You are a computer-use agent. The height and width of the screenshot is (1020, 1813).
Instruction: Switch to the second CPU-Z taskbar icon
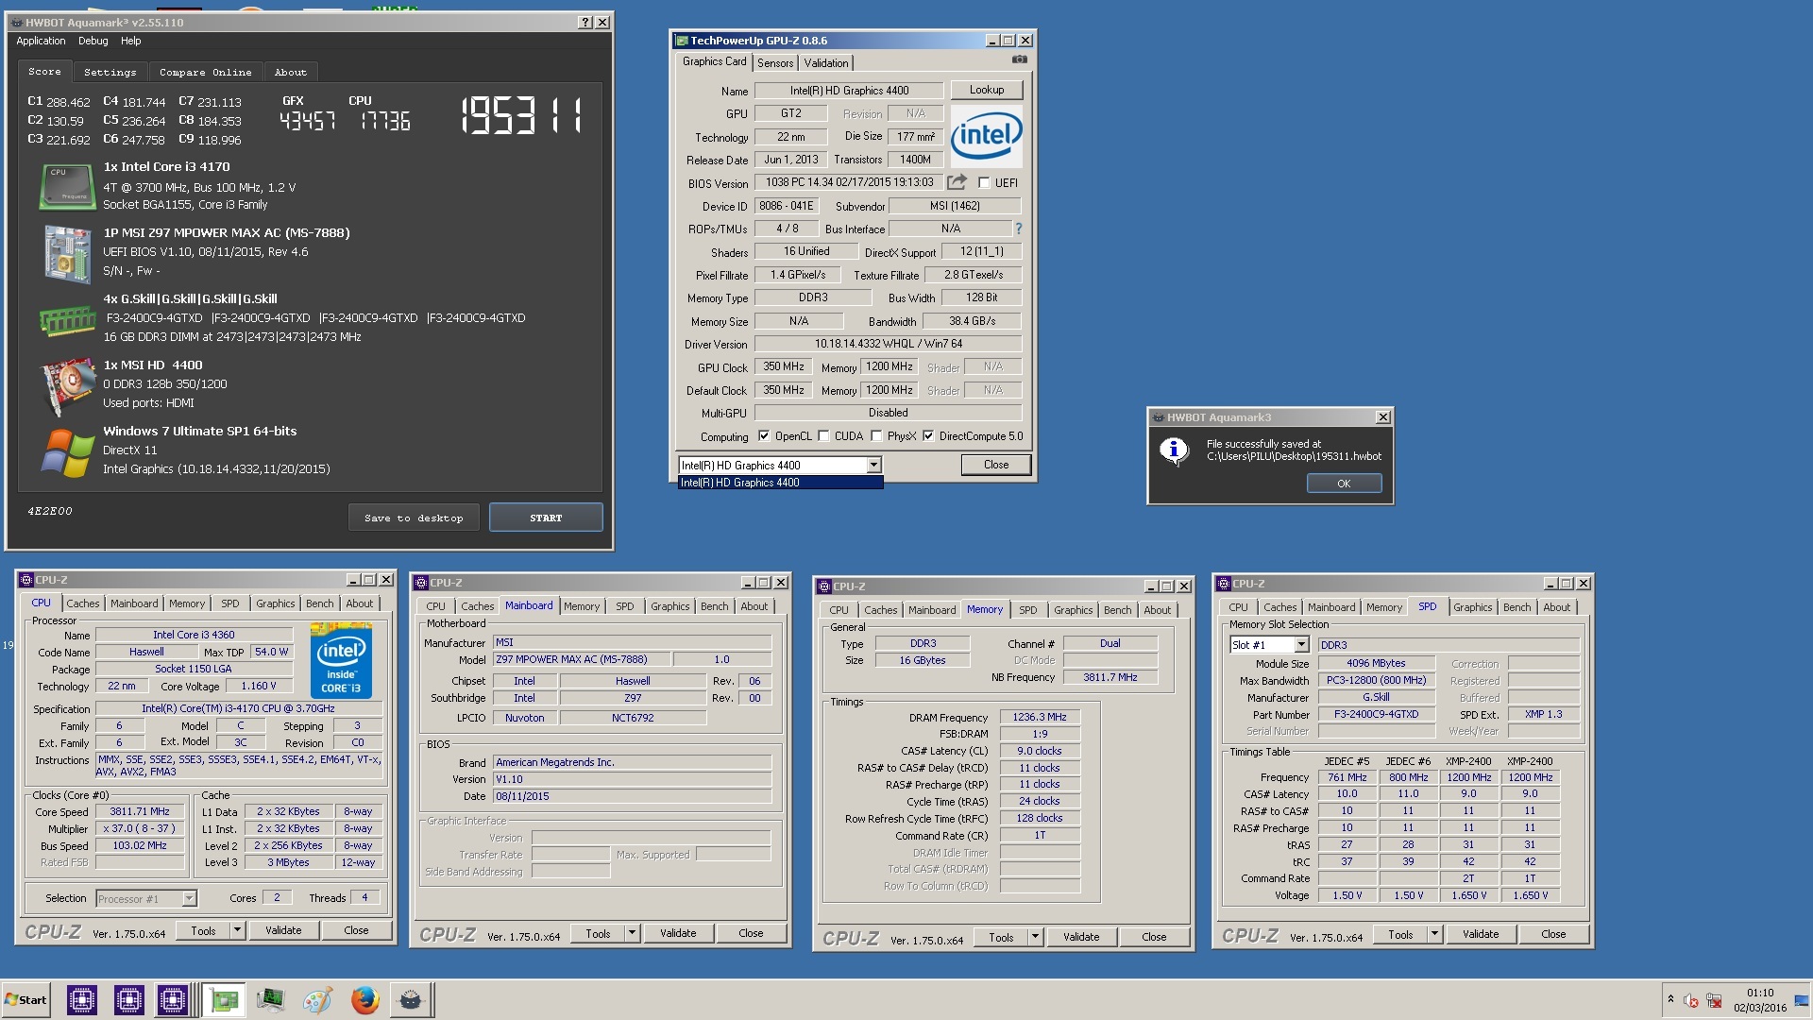coord(128,999)
